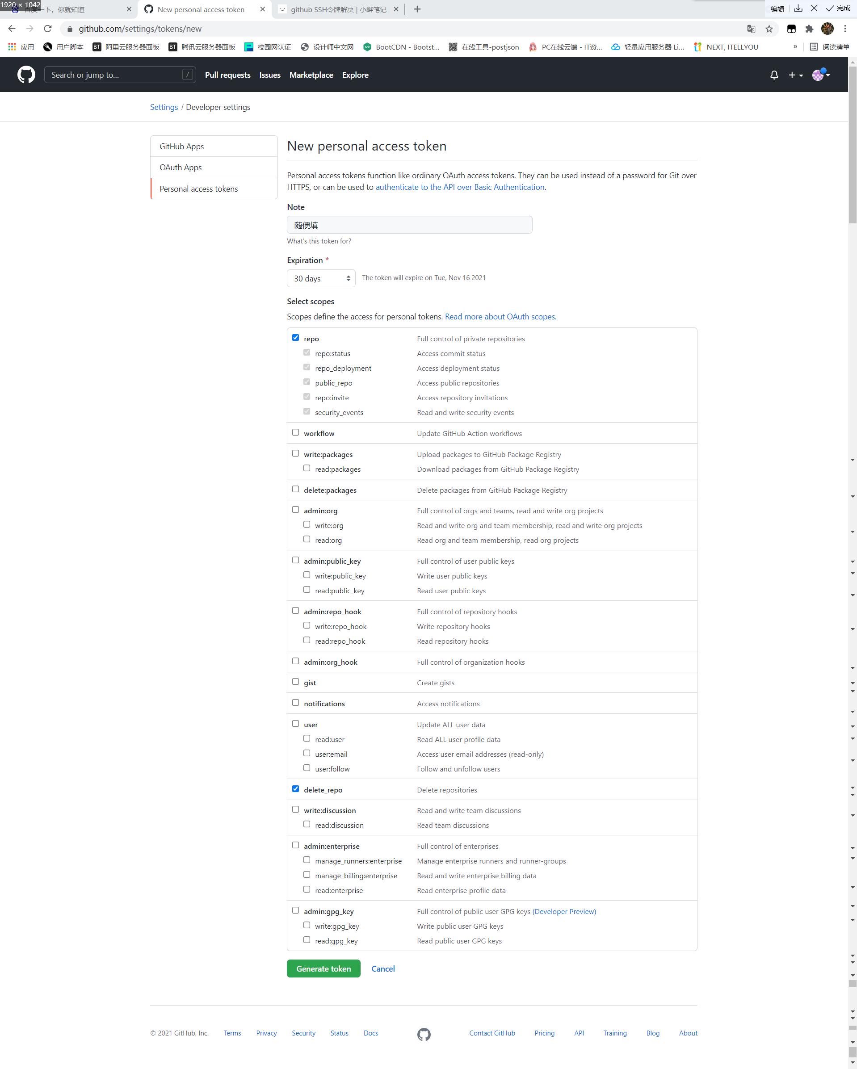
Task: Go to Pull requests in top navigation
Action: 227,75
